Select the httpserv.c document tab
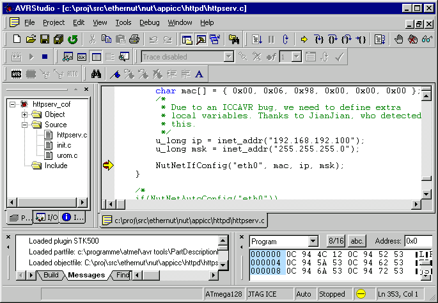Viewport: 438px width, 303px height. tap(184, 221)
